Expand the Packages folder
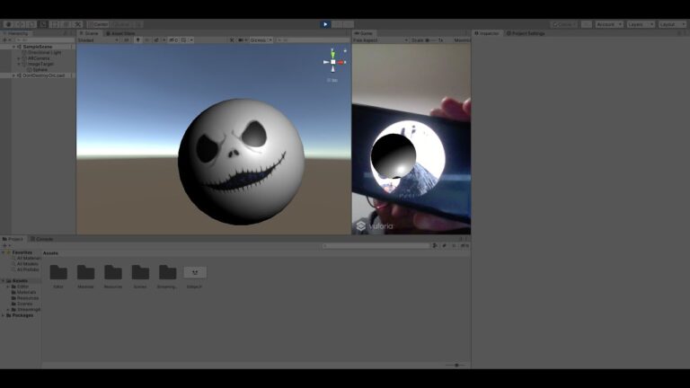 4,315
